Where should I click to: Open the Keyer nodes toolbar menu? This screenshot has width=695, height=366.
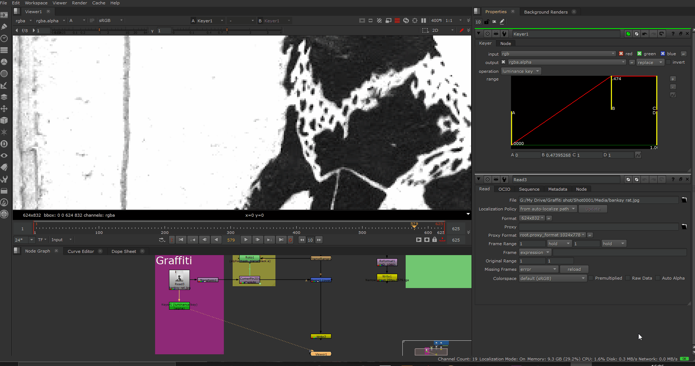[x=4, y=85]
